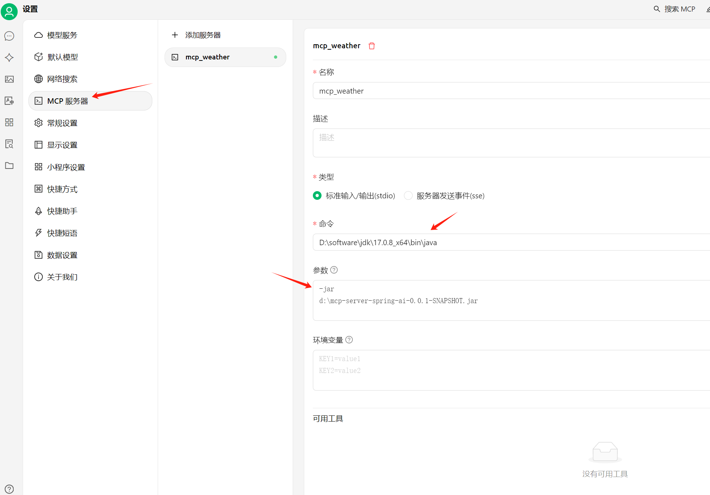
Task: Open the sparkle agents sidebar icon
Action: 9,58
